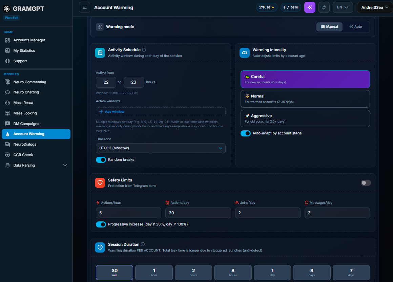Click the Joins/day input field
This screenshot has width=393, height=282.
[268, 213]
